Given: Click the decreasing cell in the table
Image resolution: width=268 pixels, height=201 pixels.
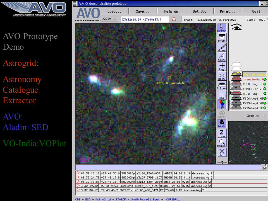Looking at the screenshot, I should (x=200, y=173).
